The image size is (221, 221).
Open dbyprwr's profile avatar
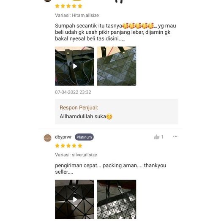click(48, 138)
